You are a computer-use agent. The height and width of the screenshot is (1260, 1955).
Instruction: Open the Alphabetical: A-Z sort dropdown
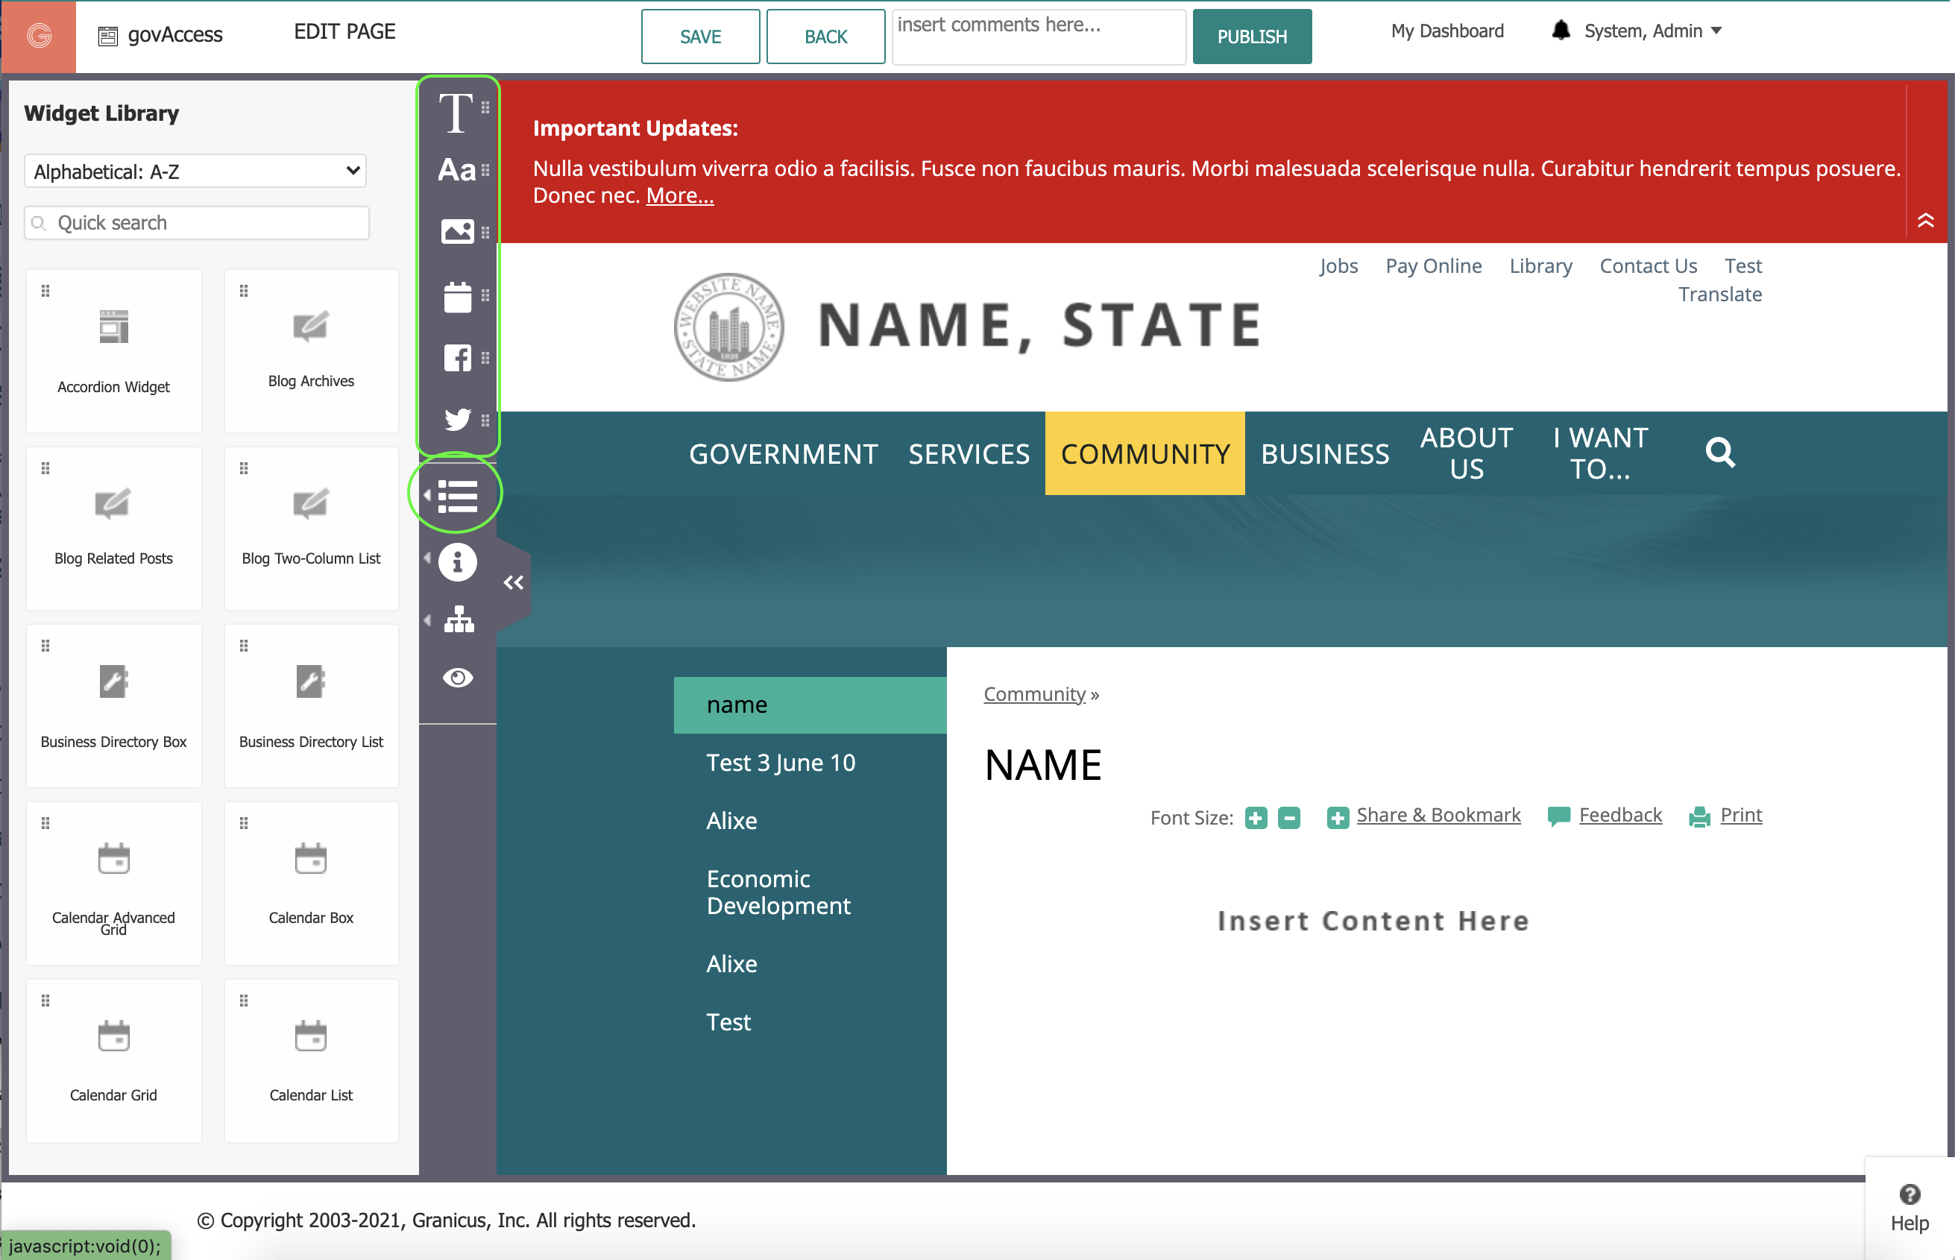195,171
